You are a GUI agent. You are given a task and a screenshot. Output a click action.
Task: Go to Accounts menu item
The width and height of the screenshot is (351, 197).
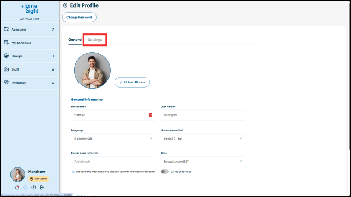30,30
